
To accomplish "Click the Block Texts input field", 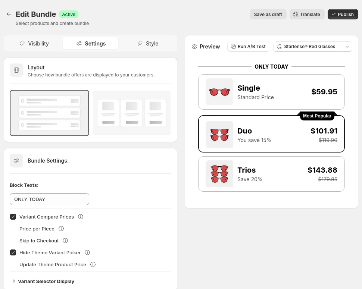I will [49, 199].
